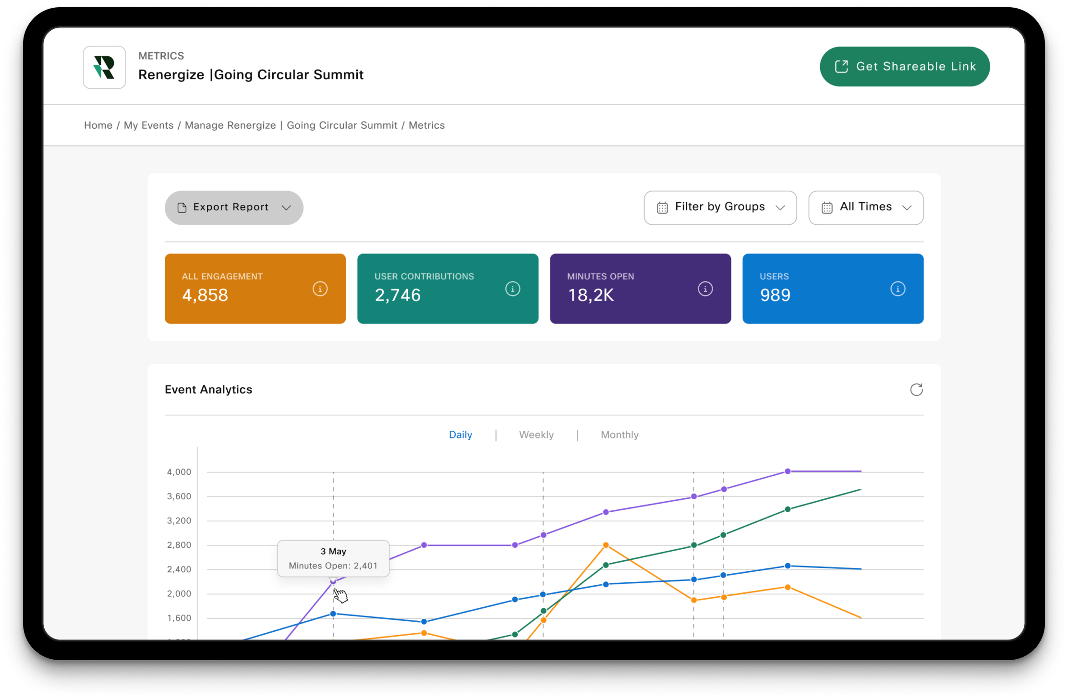Viewport: 1068px width, 699px height.
Task: Open Manage Renergize | Going Circular Summit breadcrumb
Action: (291, 125)
